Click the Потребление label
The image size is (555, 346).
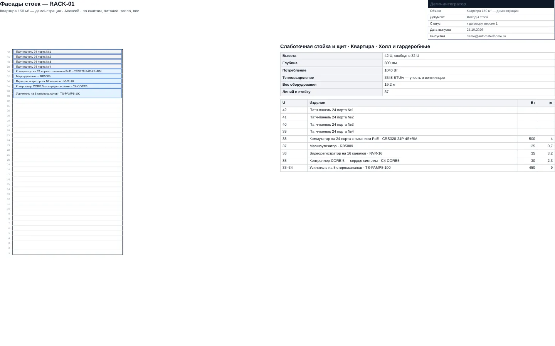294,70
